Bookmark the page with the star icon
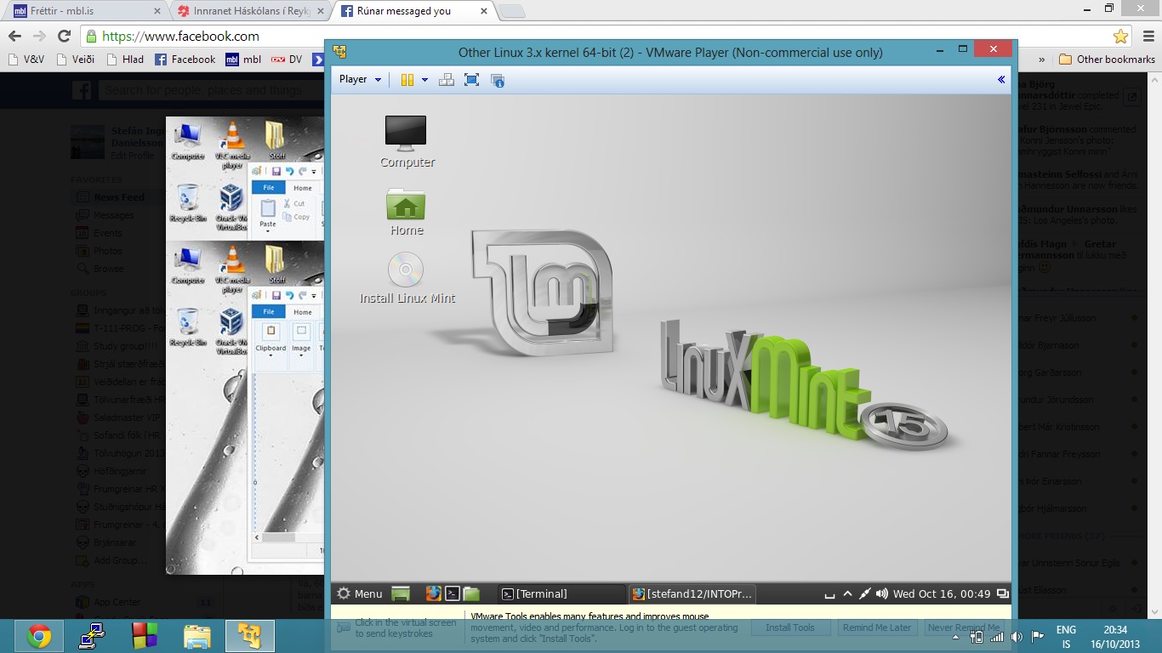 (x=1120, y=37)
